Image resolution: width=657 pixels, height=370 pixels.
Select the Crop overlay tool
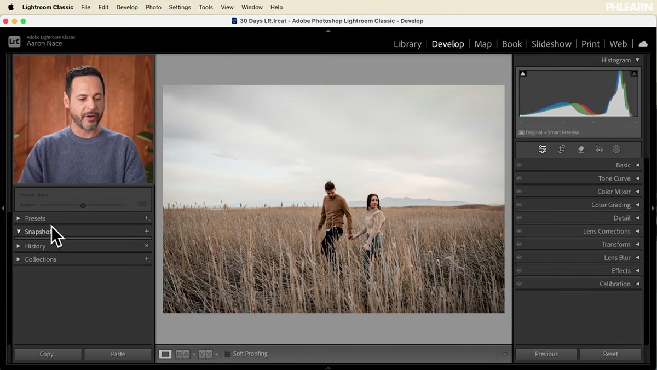[562, 149]
